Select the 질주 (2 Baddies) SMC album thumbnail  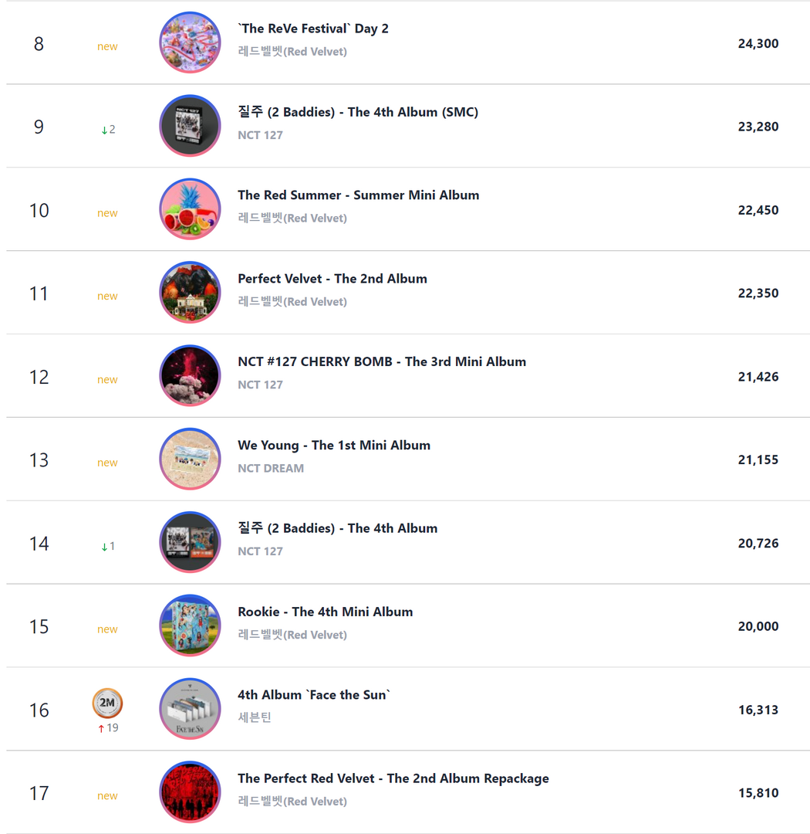pos(190,126)
